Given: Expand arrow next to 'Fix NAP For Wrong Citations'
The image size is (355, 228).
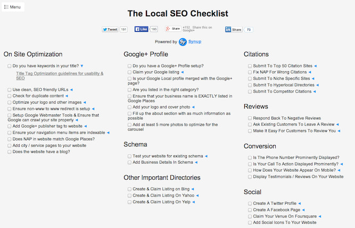Looking at the screenshot, I should click(x=310, y=72).
